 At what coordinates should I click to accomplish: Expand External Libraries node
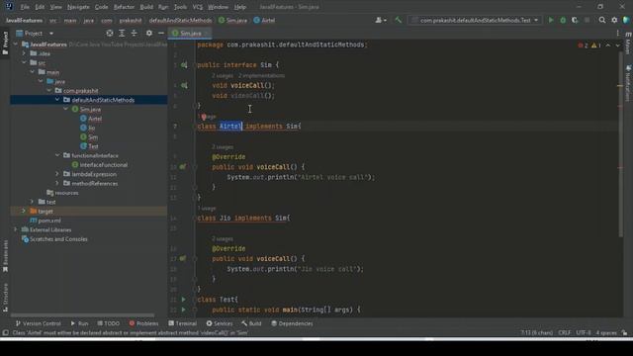point(16,229)
